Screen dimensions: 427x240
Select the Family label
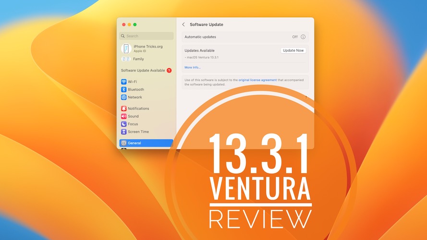pos(138,59)
